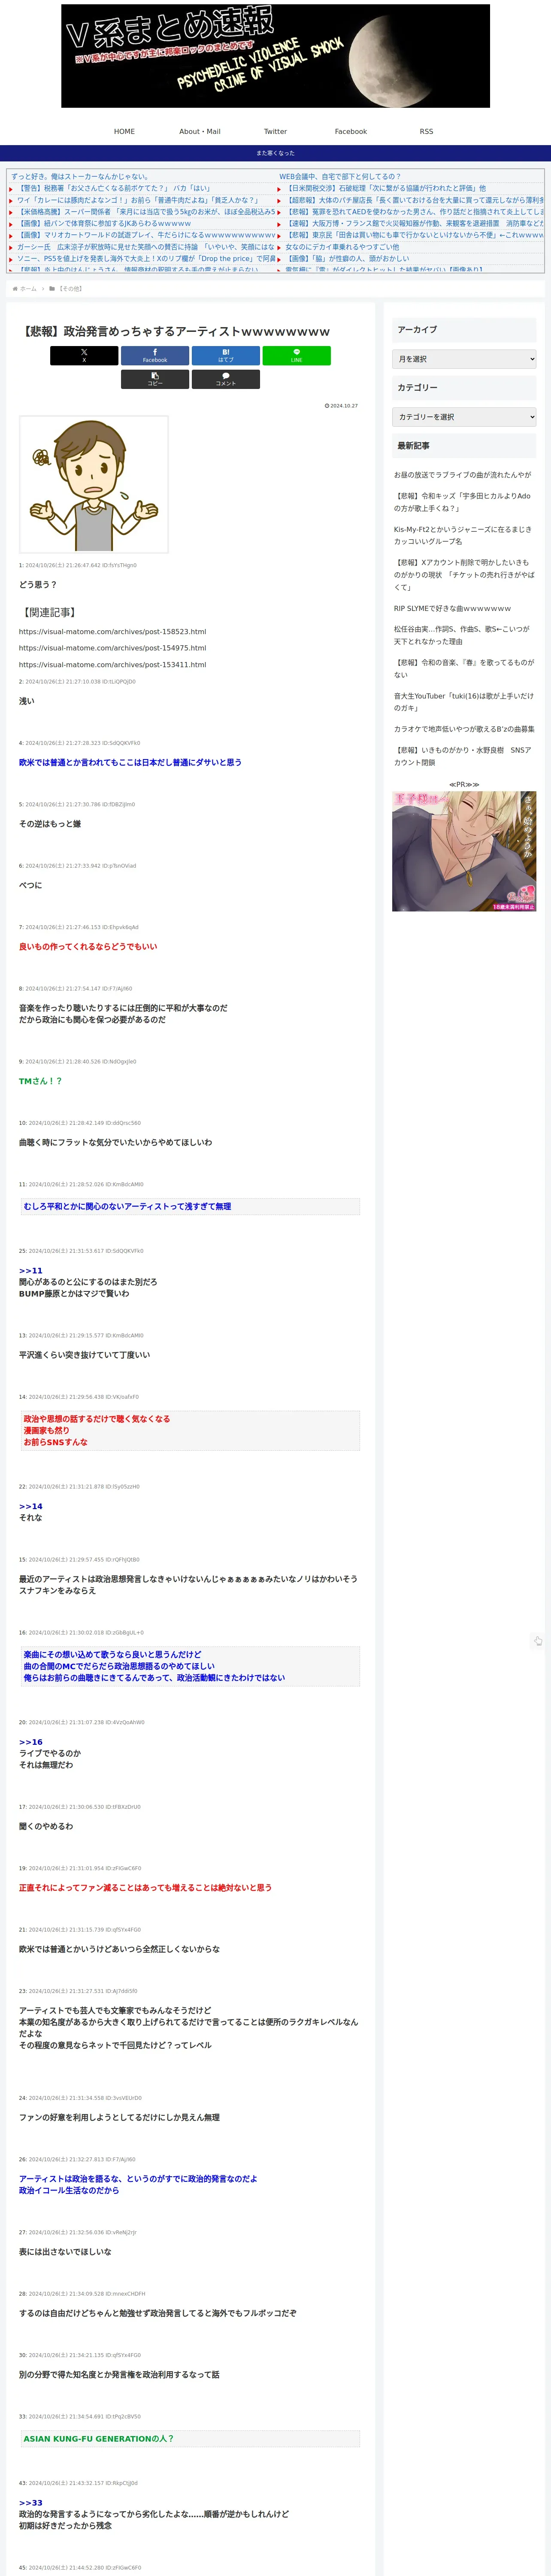Open the アーカイブ month dropdown
The height and width of the screenshot is (2576, 551).
pos(464,359)
